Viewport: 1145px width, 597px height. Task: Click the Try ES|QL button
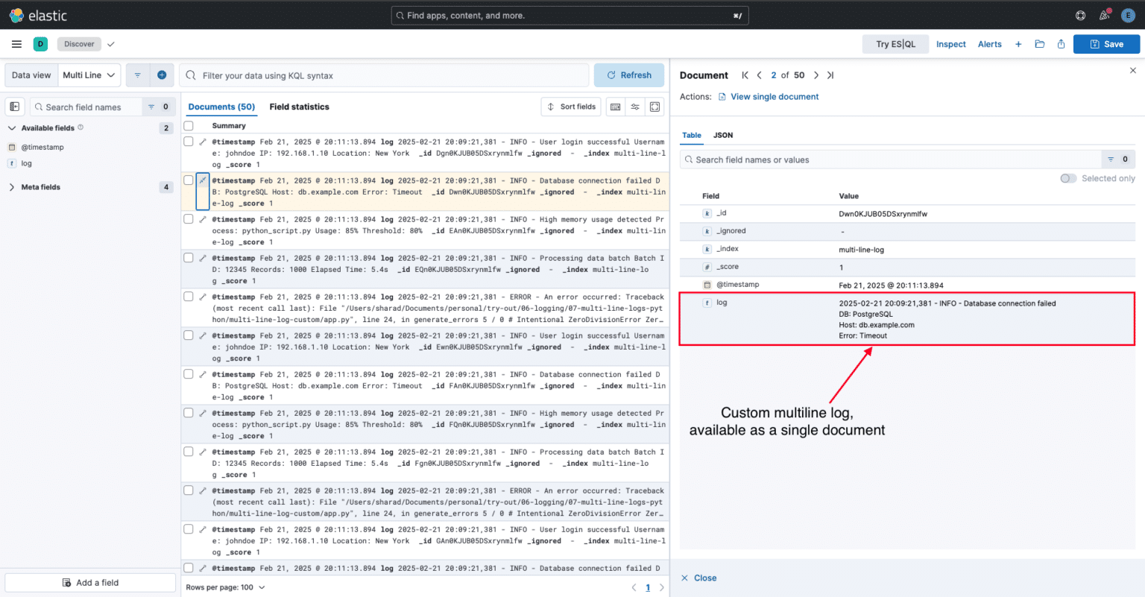(895, 43)
